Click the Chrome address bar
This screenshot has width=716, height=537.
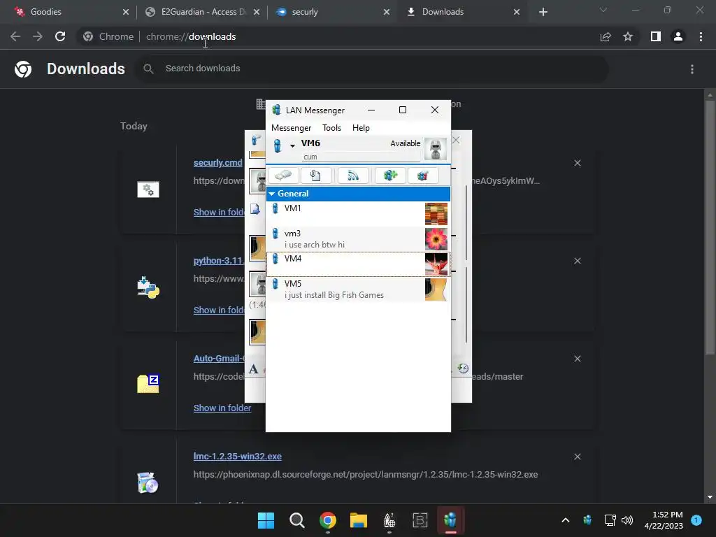point(338,36)
